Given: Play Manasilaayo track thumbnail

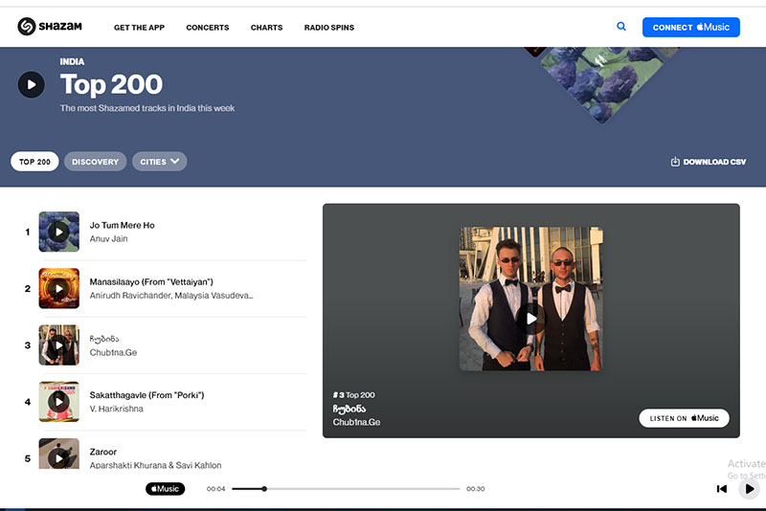Looking at the screenshot, I should [58, 288].
